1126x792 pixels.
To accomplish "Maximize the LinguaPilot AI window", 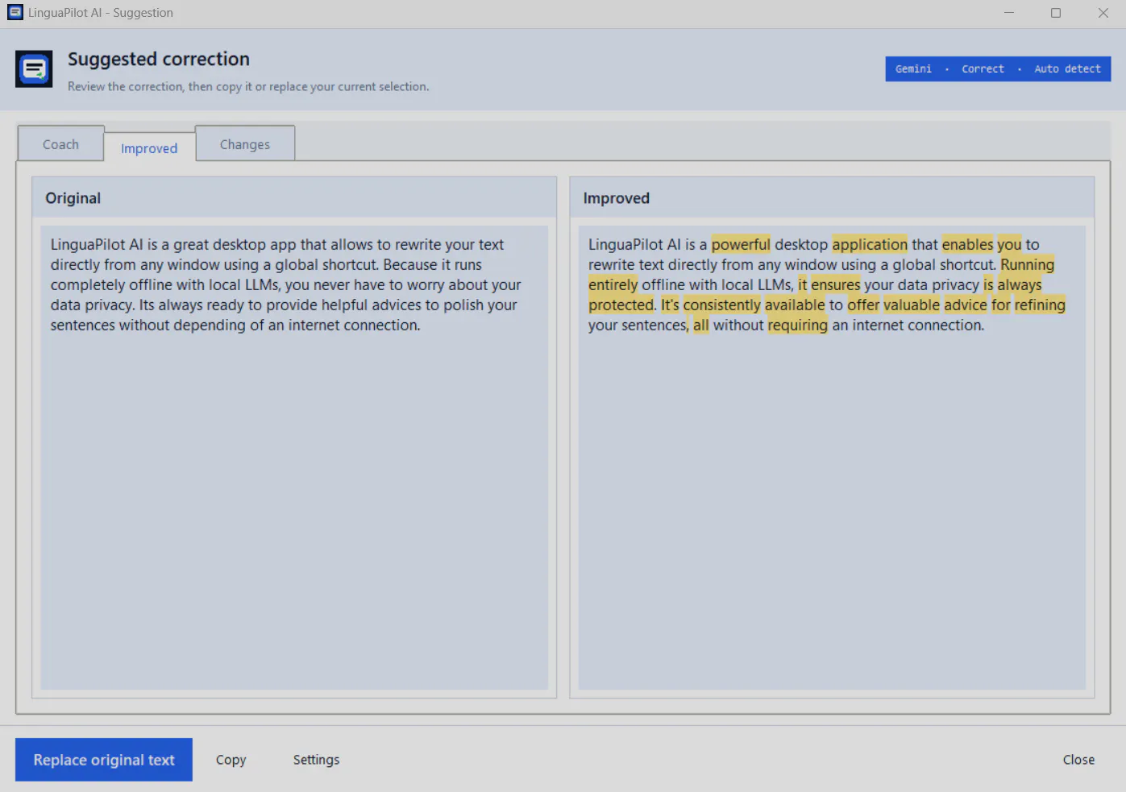I will (x=1056, y=13).
